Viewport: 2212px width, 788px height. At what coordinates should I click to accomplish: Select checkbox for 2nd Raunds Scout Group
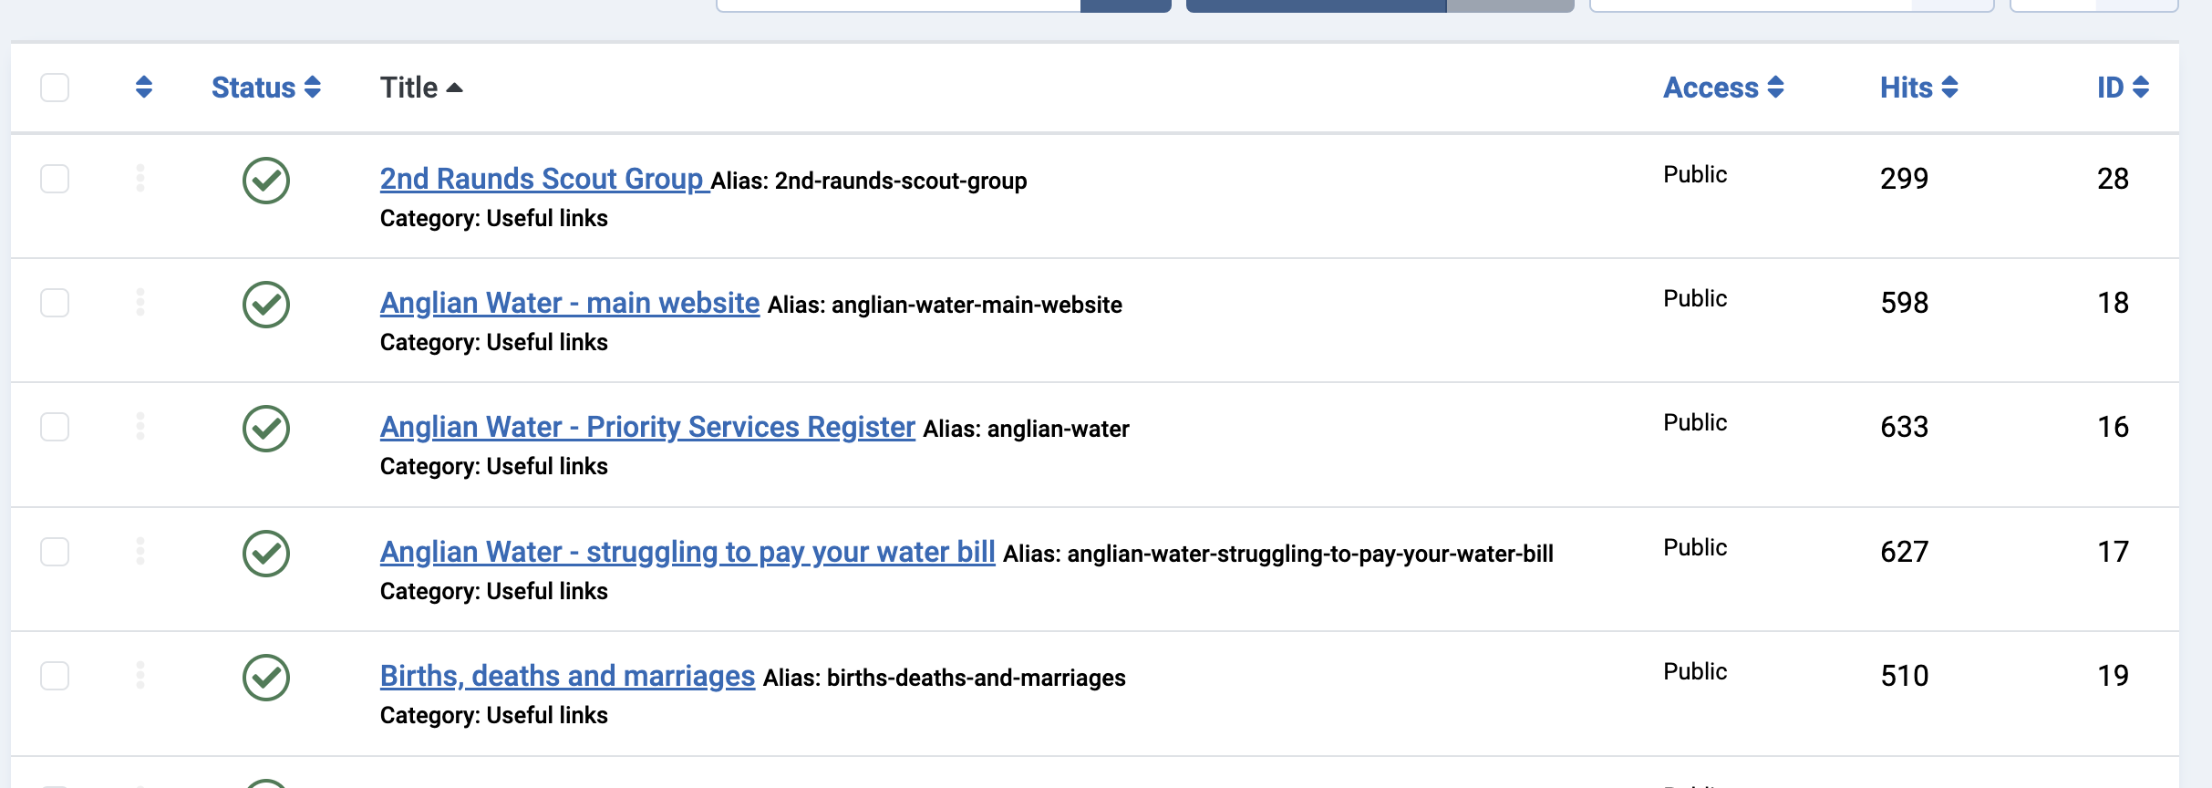pos(55,179)
